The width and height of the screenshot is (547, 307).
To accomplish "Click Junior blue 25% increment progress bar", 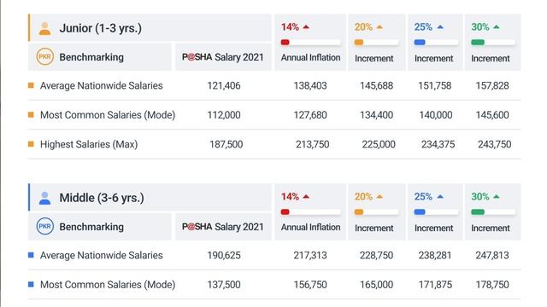I will coord(436,43).
